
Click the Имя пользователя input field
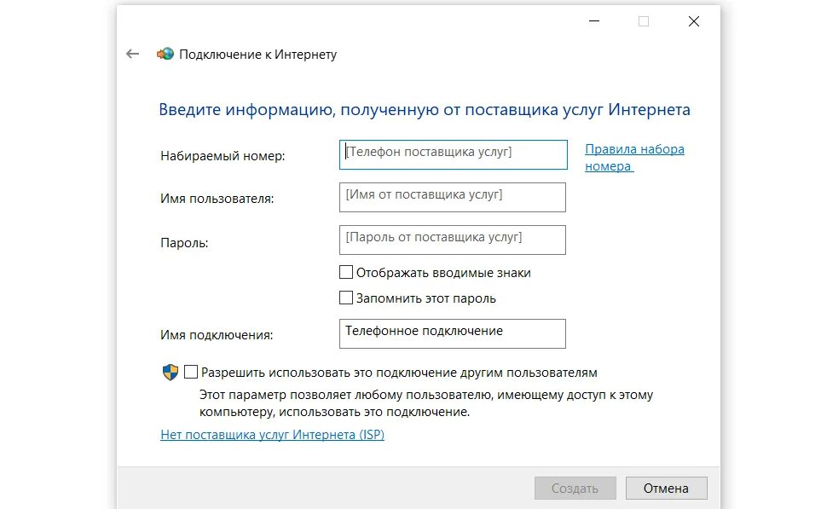tap(453, 197)
